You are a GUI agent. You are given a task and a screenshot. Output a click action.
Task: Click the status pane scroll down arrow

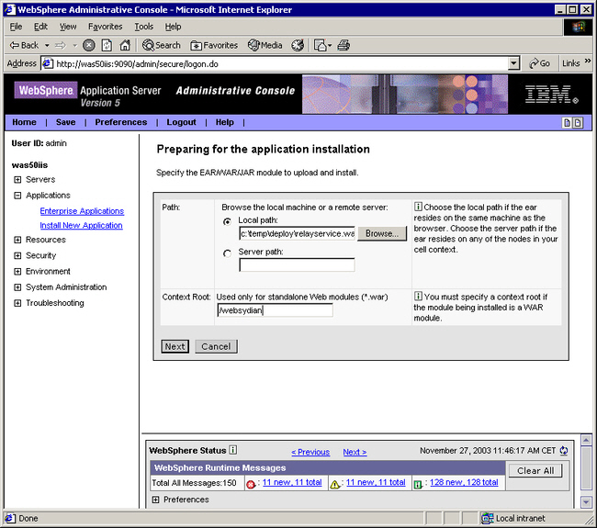586,502
